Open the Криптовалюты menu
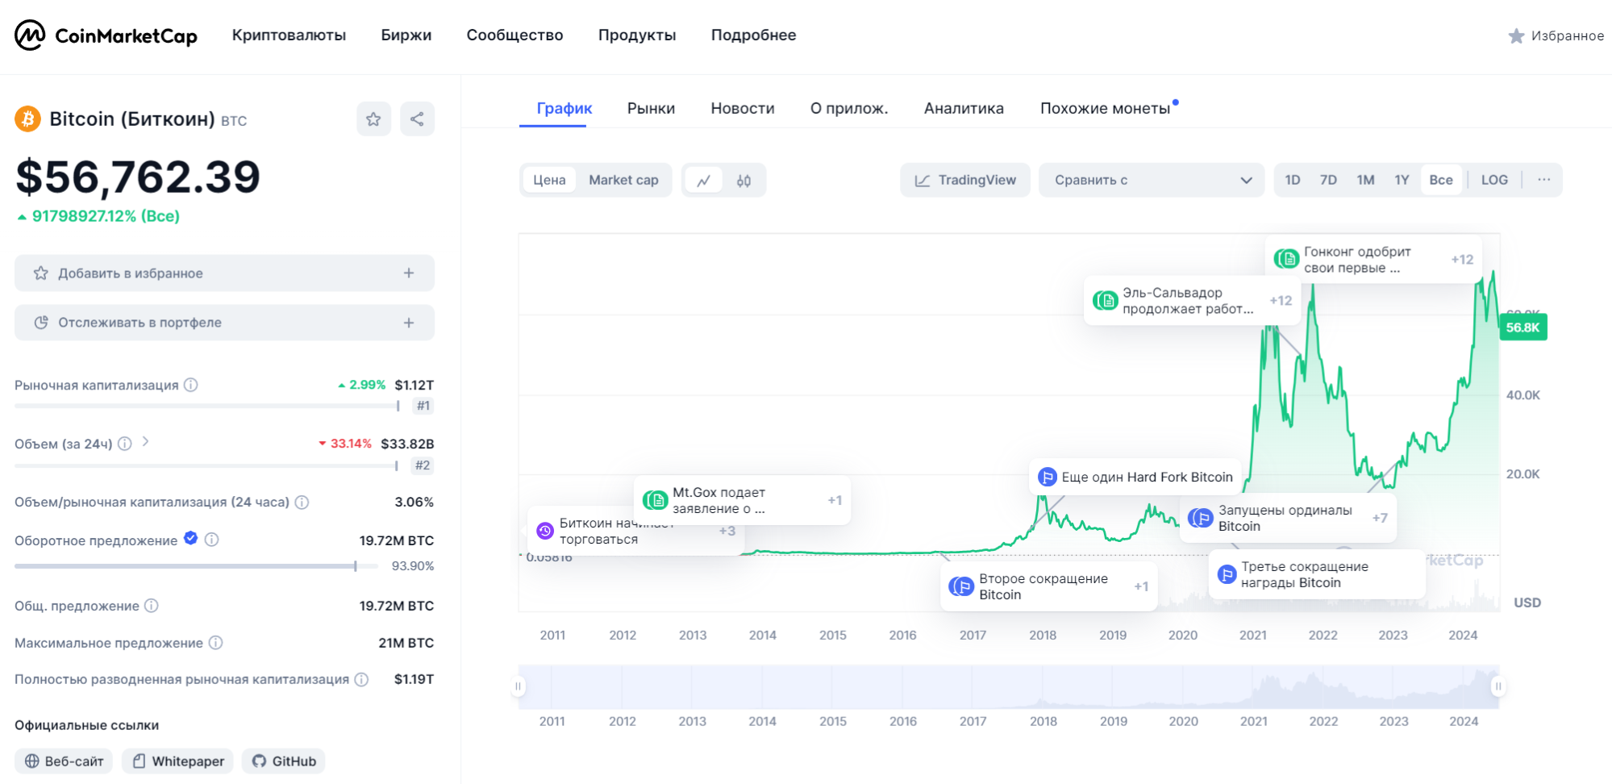The width and height of the screenshot is (1612, 784). click(289, 35)
